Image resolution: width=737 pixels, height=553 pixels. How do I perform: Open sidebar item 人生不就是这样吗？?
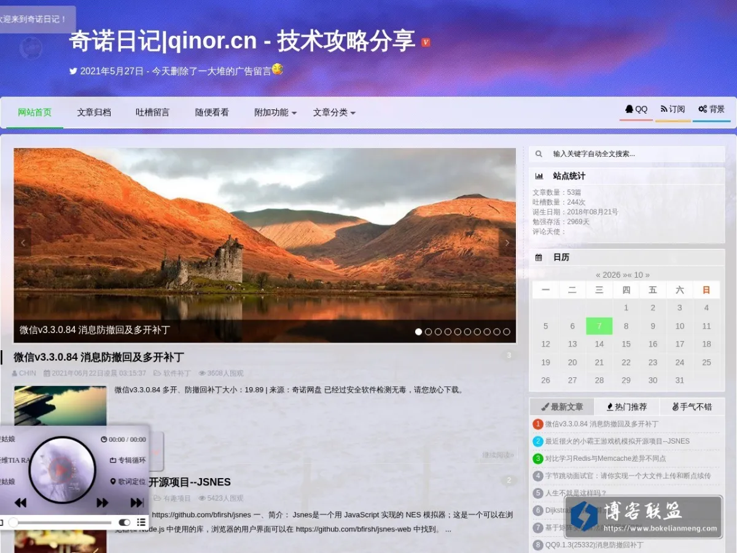click(576, 493)
